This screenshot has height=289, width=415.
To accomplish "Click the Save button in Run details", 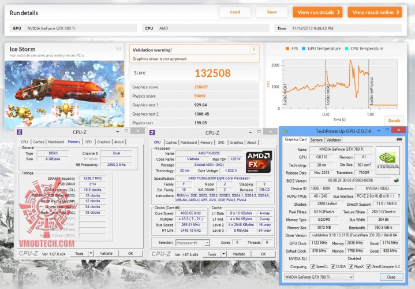I will (x=272, y=12).
